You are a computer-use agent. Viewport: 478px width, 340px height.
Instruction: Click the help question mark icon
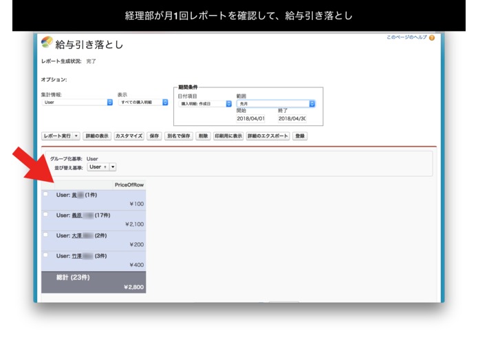click(432, 38)
